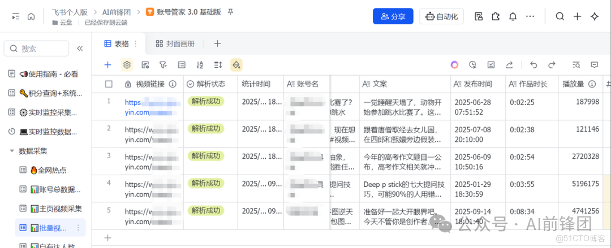The width and height of the screenshot is (611, 248).
Task: Open three-dot menu of 批量视 sidebar item
Action: click(78, 228)
